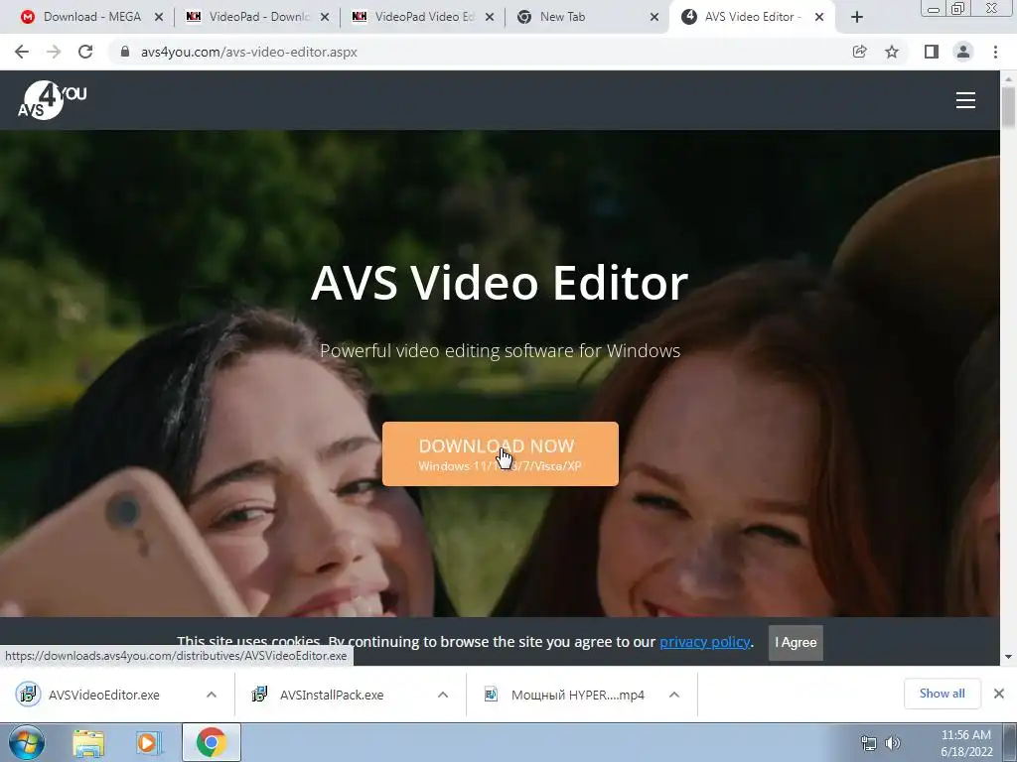
Task: Close the downloads bar
Action: pyautogui.click(x=999, y=694)
